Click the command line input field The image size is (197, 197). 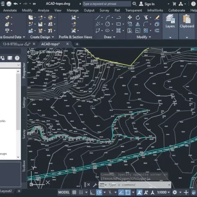134,185
